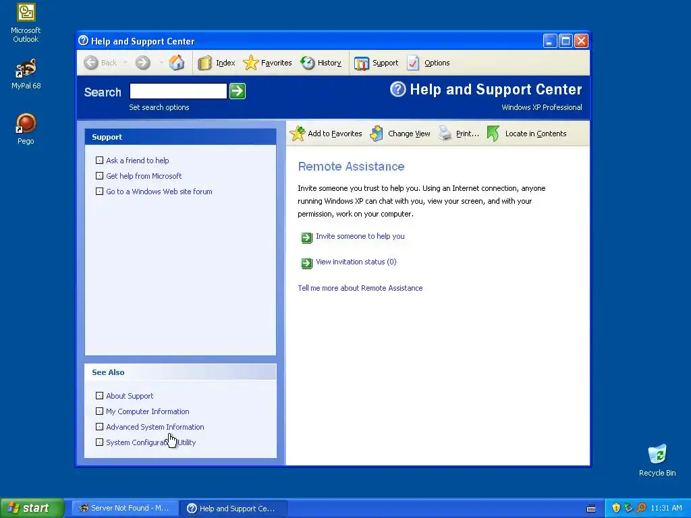This screenshot has height=518, width=691.
Task: Open the Index toolbar item
Action: point(217,63)
